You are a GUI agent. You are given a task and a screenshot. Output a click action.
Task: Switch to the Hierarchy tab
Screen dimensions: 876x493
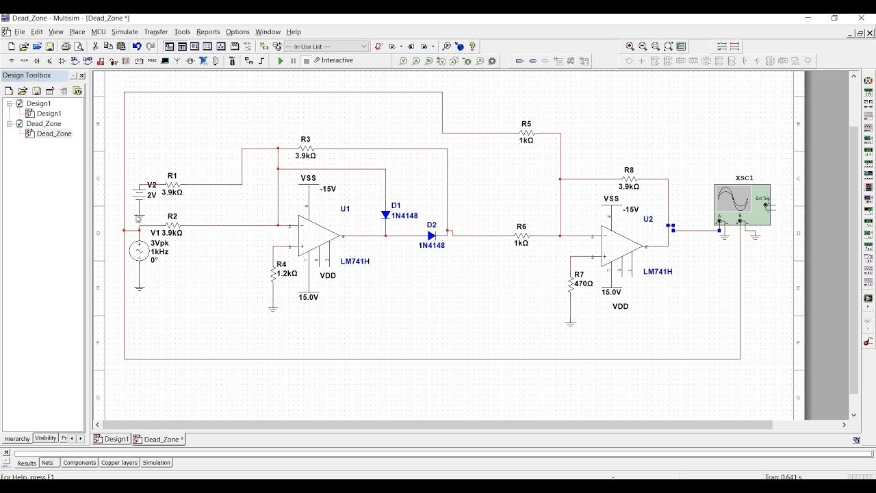tap(17, 439)
